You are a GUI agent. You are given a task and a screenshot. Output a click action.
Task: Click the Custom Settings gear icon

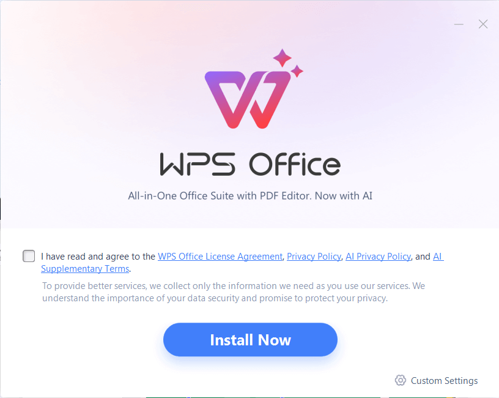pos(401,380)
